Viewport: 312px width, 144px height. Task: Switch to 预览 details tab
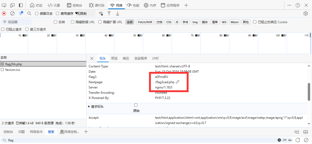click(x=114, y=58)
